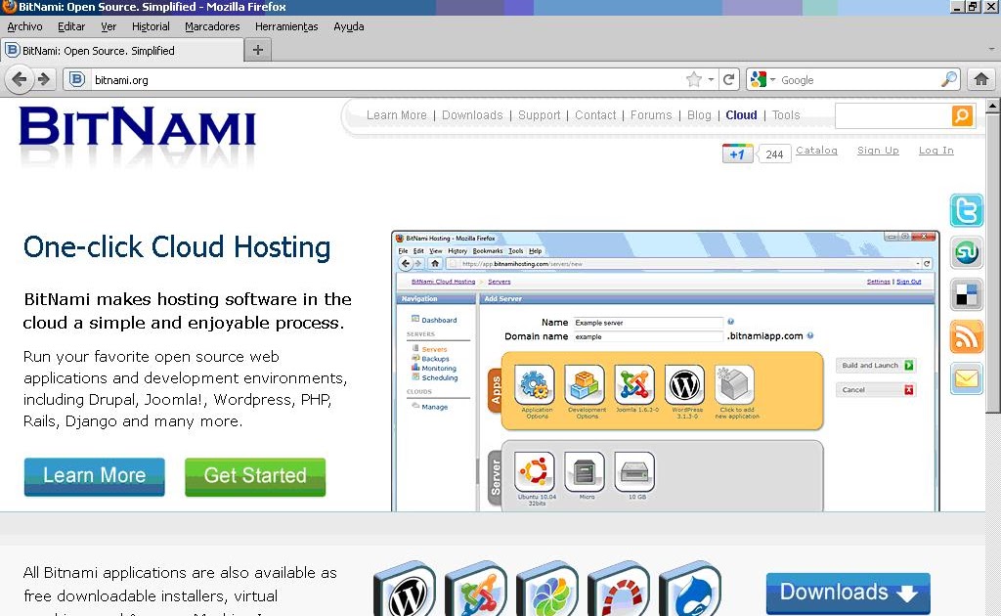Expand the address bar history dropdown
Screen dimensions: 1001x616
713,79
